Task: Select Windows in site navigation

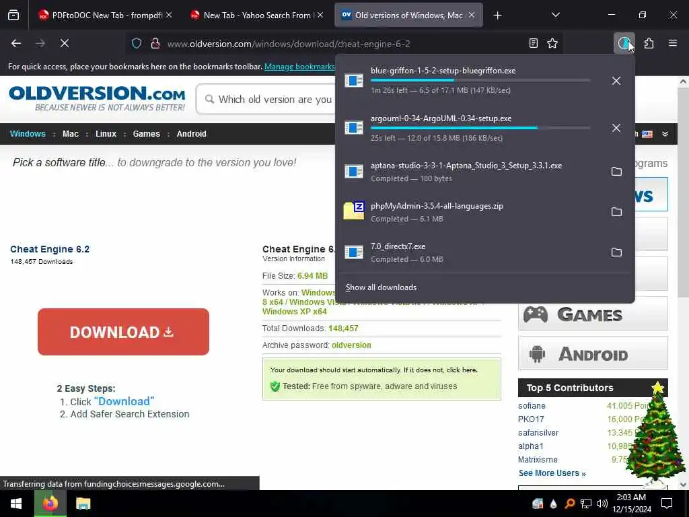Action: (x=28, y=134)
